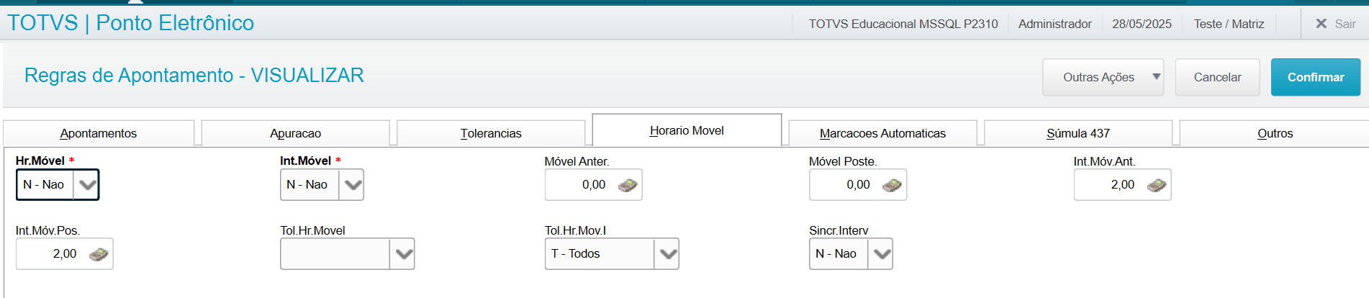Click calculator icon in Móvel Poste. field
Viewport: 1369px width, 298px height.
892,185
